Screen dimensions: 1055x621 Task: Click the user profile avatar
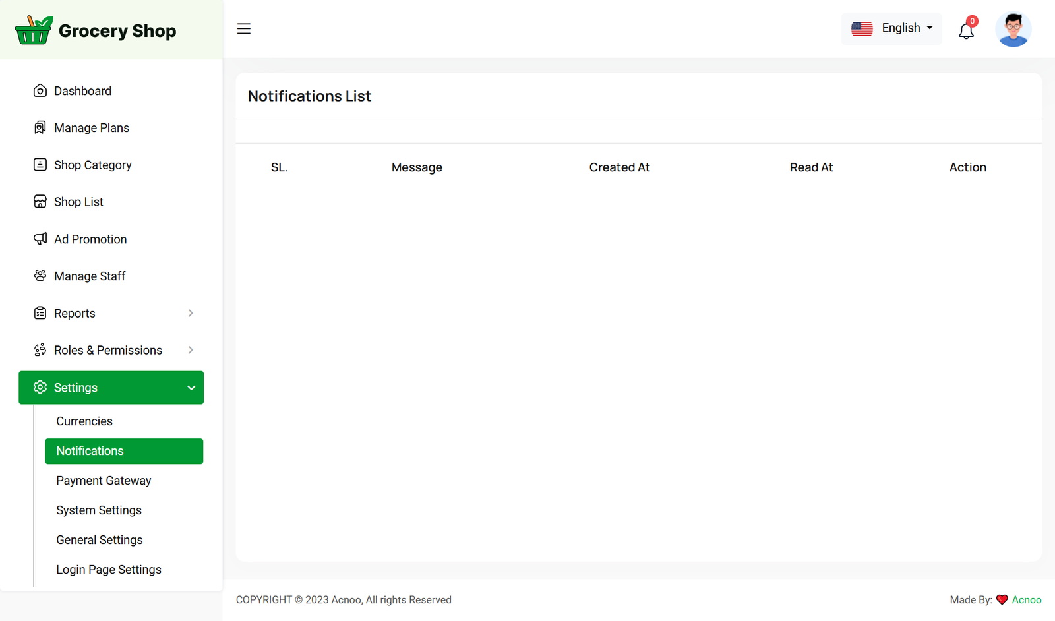1013,30
